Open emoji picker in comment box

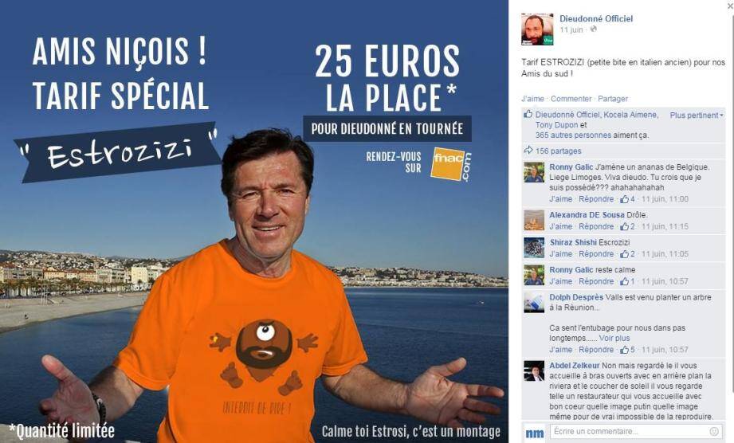[x=714, y=431]
